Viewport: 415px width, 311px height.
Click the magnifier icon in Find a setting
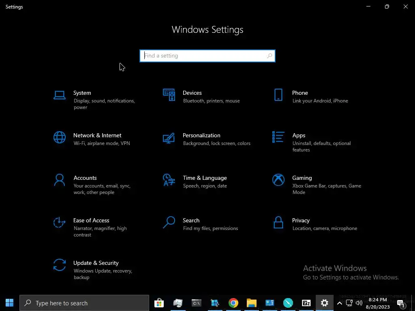point(270,56)
